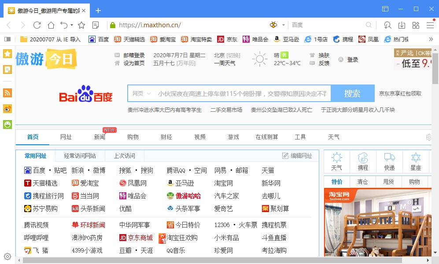
Task: Open Maxnote notes icon in the left sidebar
Action: pos(7,70)
